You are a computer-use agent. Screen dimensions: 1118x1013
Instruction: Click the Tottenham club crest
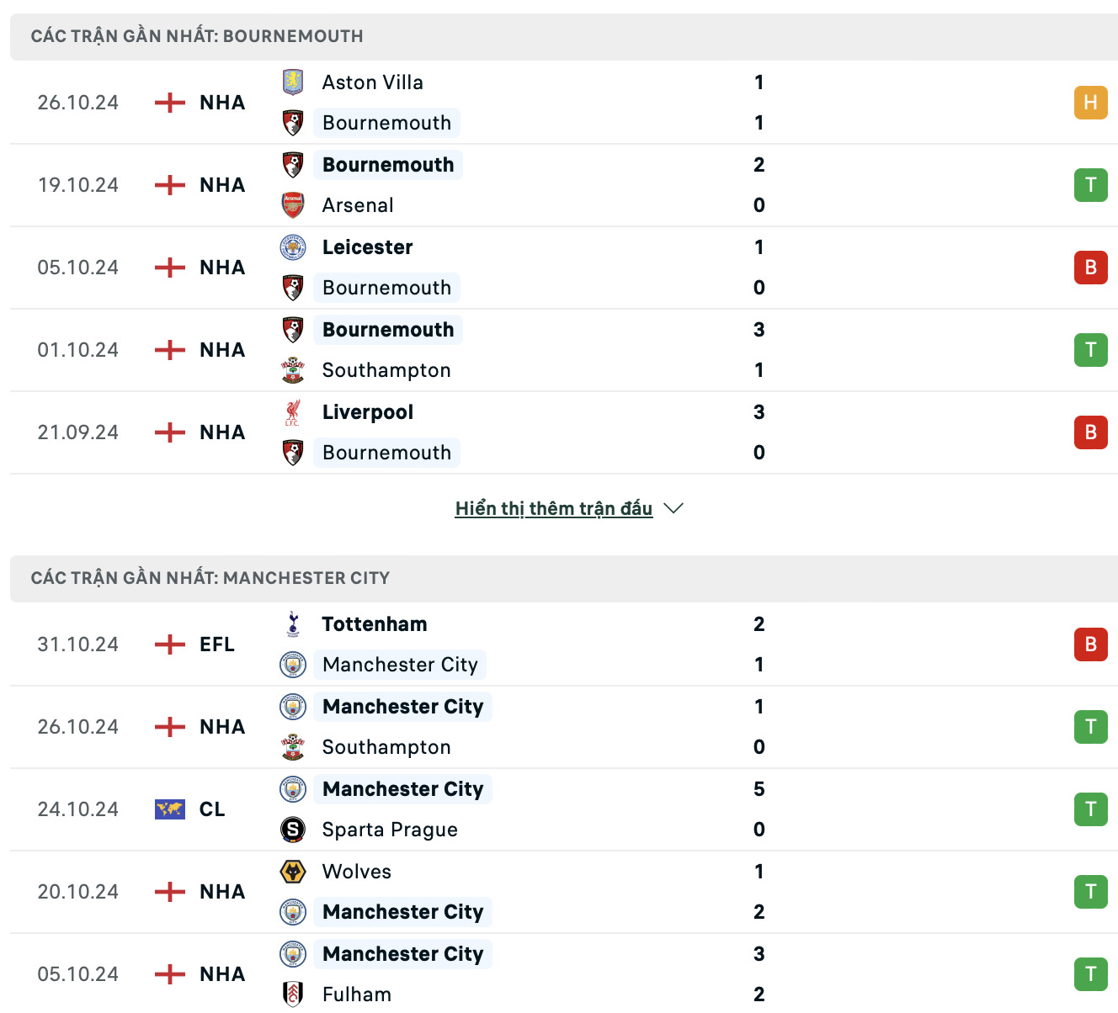293,624
